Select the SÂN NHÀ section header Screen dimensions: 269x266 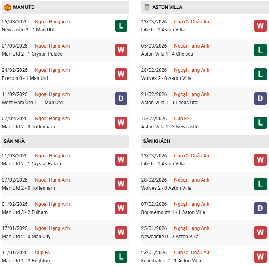(13, 141)
